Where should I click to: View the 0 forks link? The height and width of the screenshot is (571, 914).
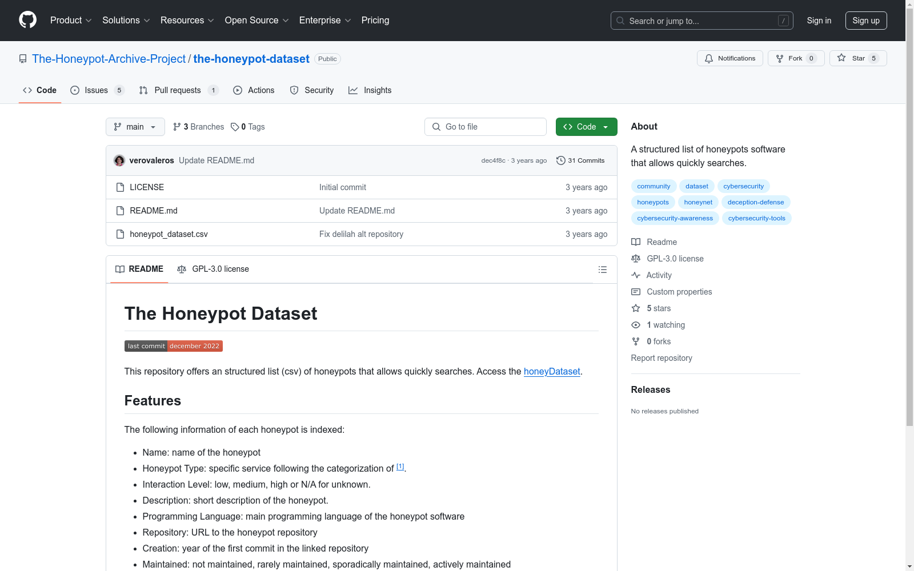click(x=651, y=341)
